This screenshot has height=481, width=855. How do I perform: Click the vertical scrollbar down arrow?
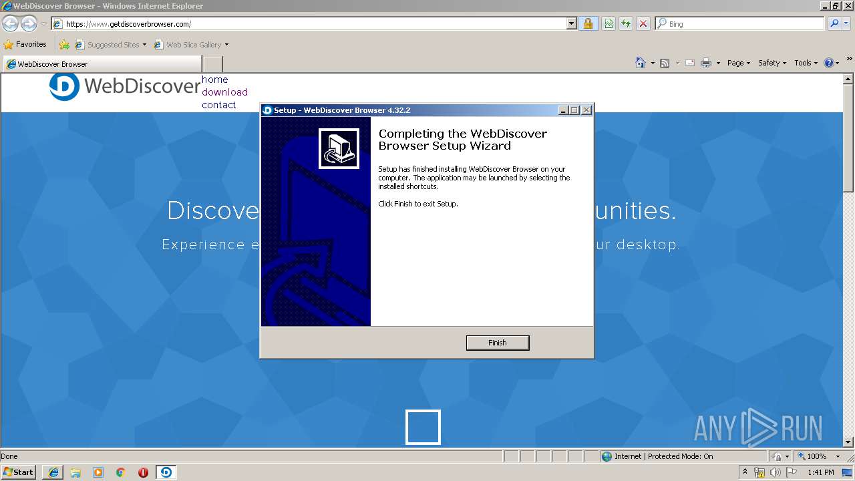coord(849,442)
